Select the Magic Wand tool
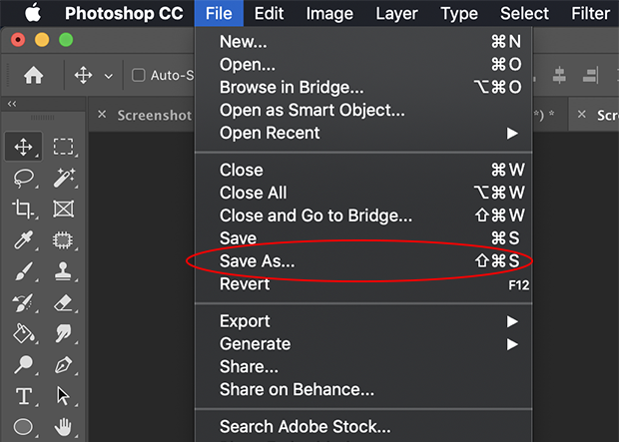619x442 pixels. tap(64, 178)
